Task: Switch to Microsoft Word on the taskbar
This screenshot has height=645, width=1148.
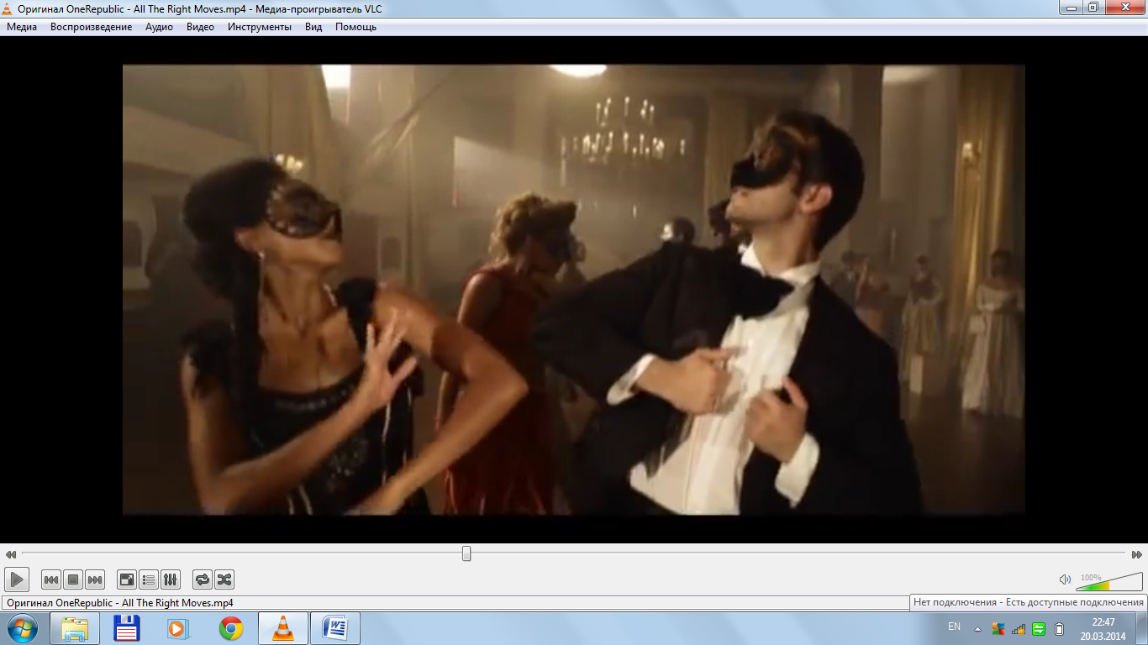Action: tap(335, 628)
